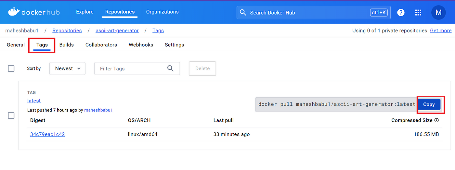Open the Collaborators tab
Image resolution: width=455 pixels, height=170 pixels.
pos(101,45)
